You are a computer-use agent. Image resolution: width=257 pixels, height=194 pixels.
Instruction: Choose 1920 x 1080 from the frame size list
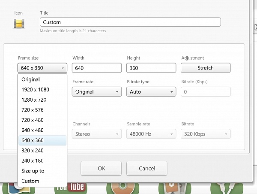coord(36,90)
